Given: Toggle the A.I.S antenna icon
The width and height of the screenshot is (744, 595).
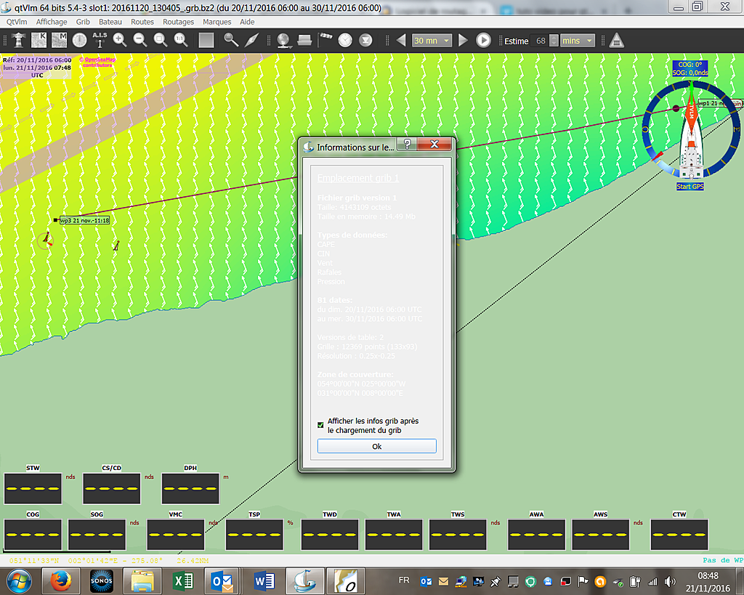Looking at the screenshot, I should coord(100,41).
